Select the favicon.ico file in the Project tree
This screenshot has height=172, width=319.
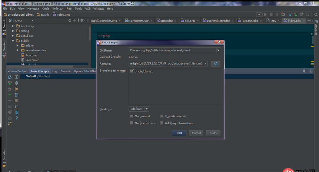pos(30,60)
